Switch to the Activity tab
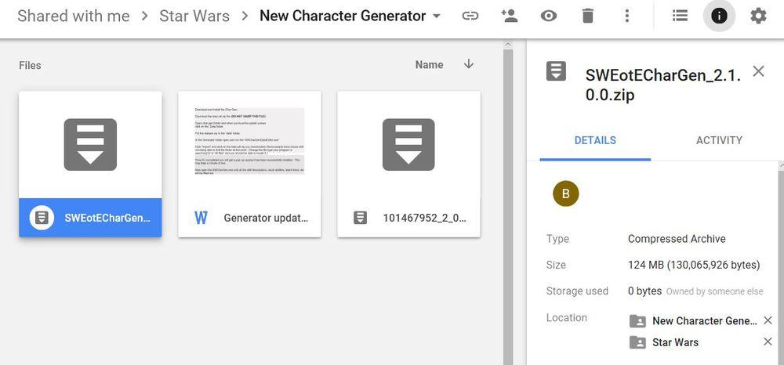 (x=718, y=140)
